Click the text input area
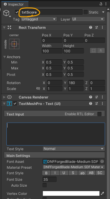This screenshot has height=199, width=110. click(56, 134)
